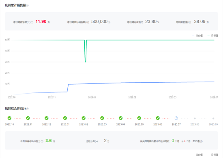Click the 38.09 万 gap value

(202, 22)
